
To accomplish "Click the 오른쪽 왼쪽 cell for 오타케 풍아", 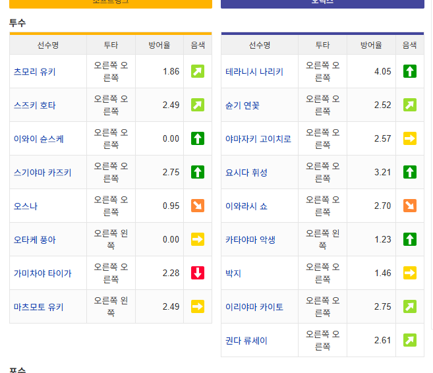I will [111, 239].
